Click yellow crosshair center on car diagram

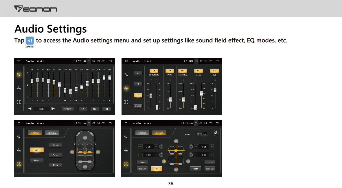tap(85, 152)
